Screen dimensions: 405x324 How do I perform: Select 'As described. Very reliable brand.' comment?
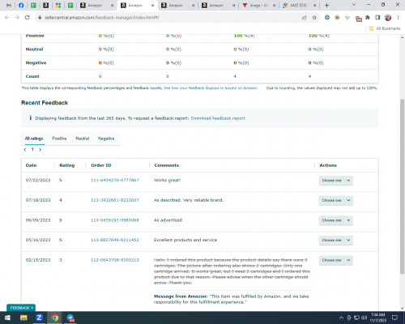[x=189, y=200]
